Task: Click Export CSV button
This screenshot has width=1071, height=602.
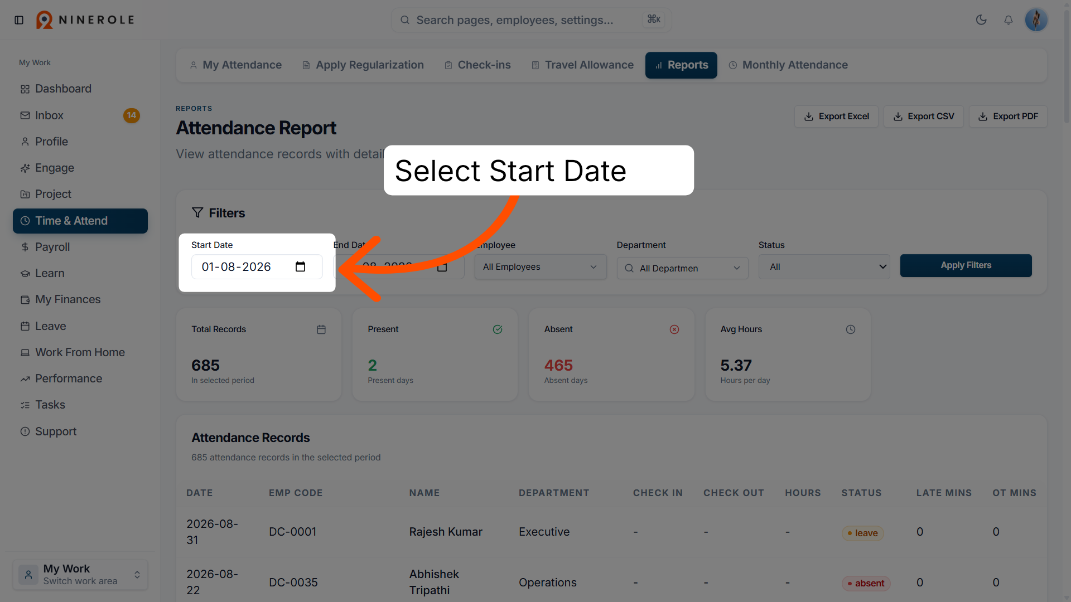Action: click(924, 116)
